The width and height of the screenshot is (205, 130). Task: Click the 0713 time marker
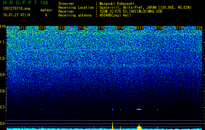tap(61, 28)
